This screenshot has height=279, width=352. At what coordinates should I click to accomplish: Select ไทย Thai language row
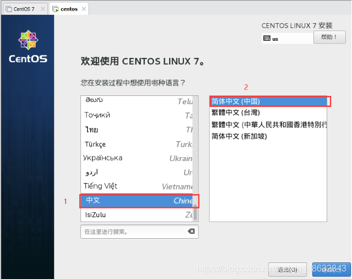point(137,130)
